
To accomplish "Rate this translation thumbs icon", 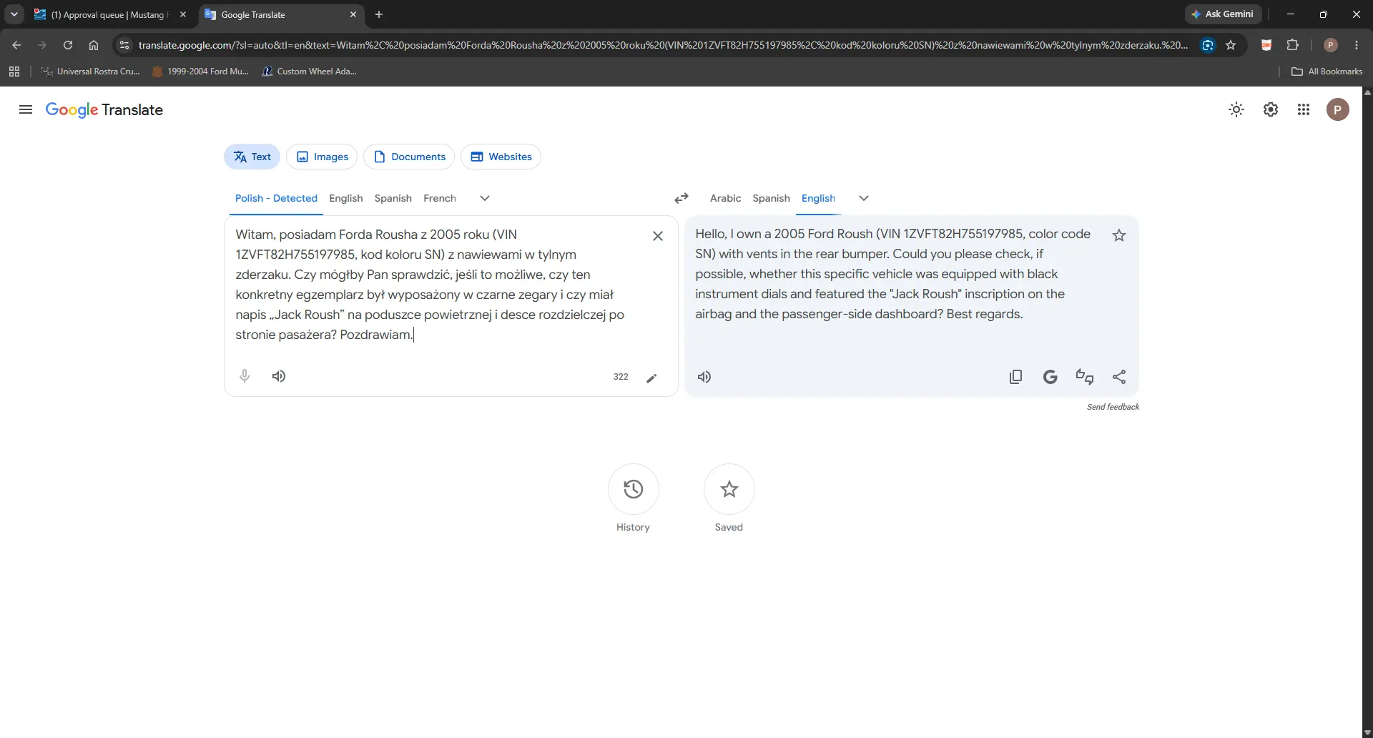I will click(x=1085, y=377).
